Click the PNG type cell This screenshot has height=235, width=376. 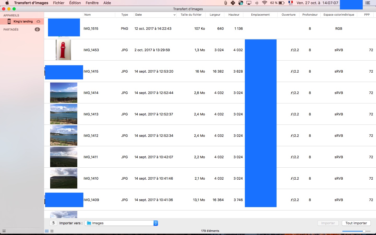click(125, 29)
